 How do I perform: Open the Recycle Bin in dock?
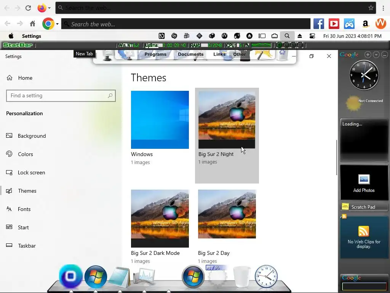point(242,277)
